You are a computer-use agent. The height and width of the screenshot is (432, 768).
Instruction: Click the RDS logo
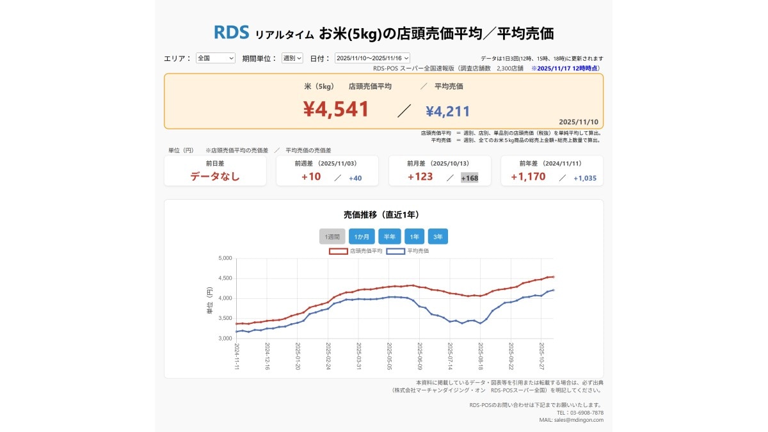[x=231, y=31]
